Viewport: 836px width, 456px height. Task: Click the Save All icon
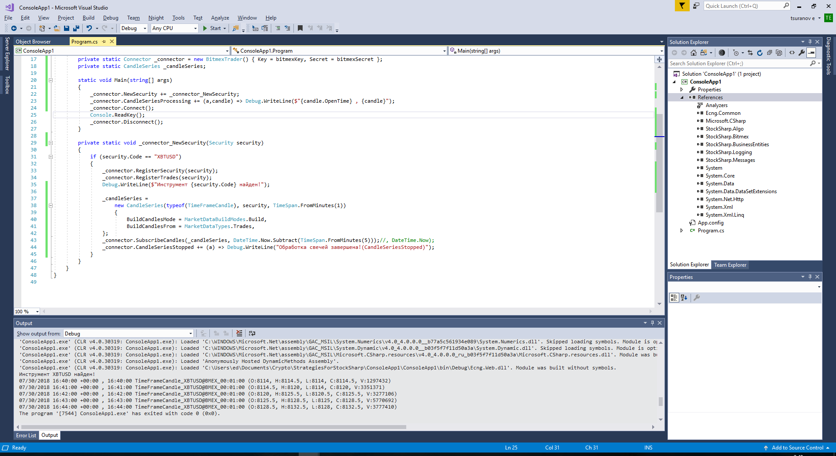pos(76,28)
